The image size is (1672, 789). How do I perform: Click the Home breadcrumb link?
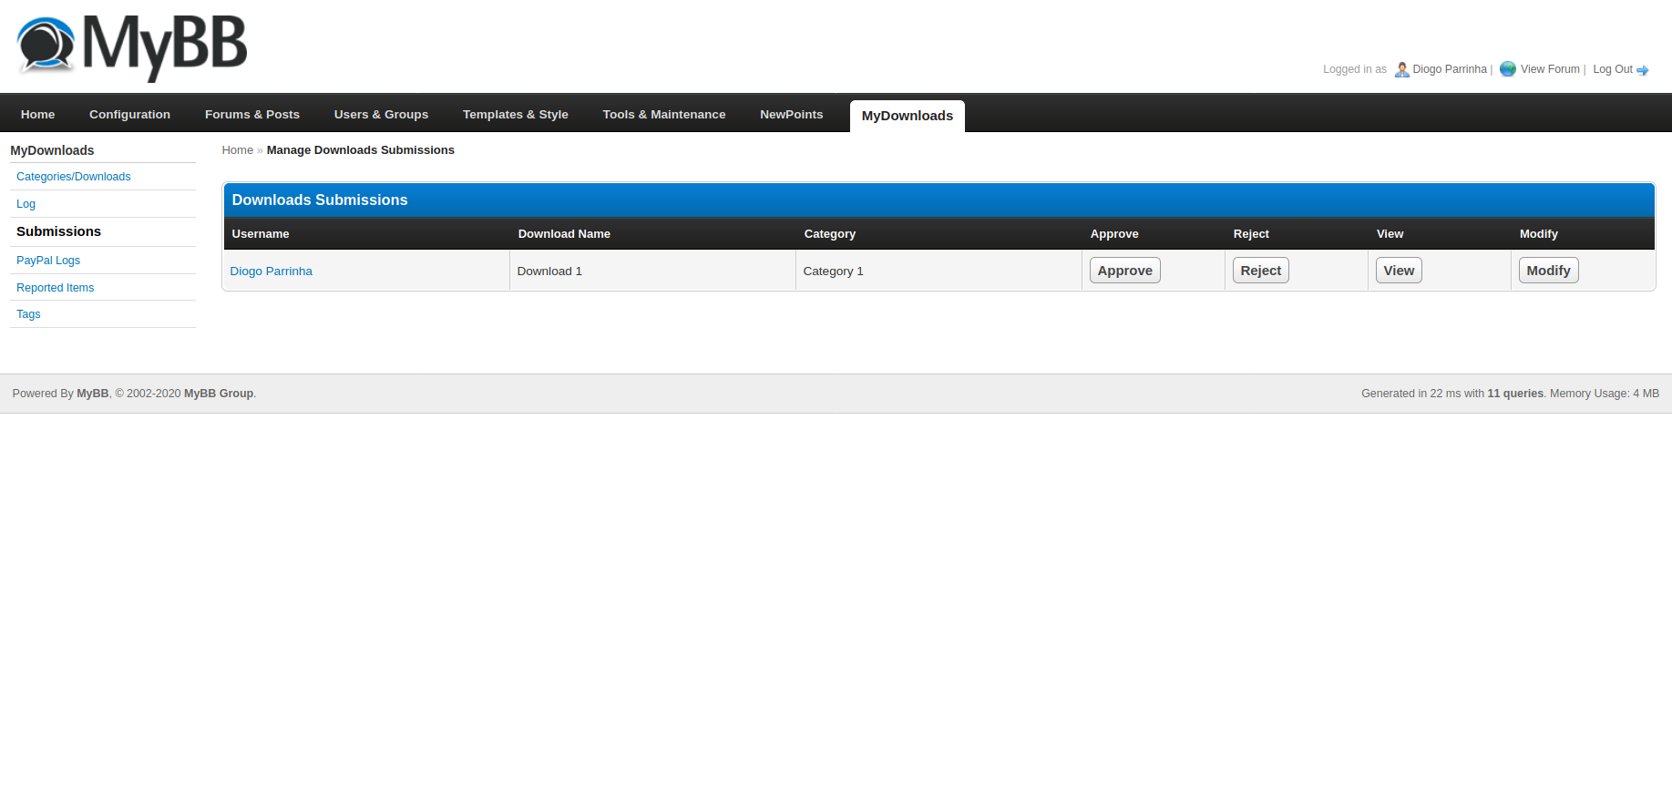pyautogui.click(x=238, y=150)
